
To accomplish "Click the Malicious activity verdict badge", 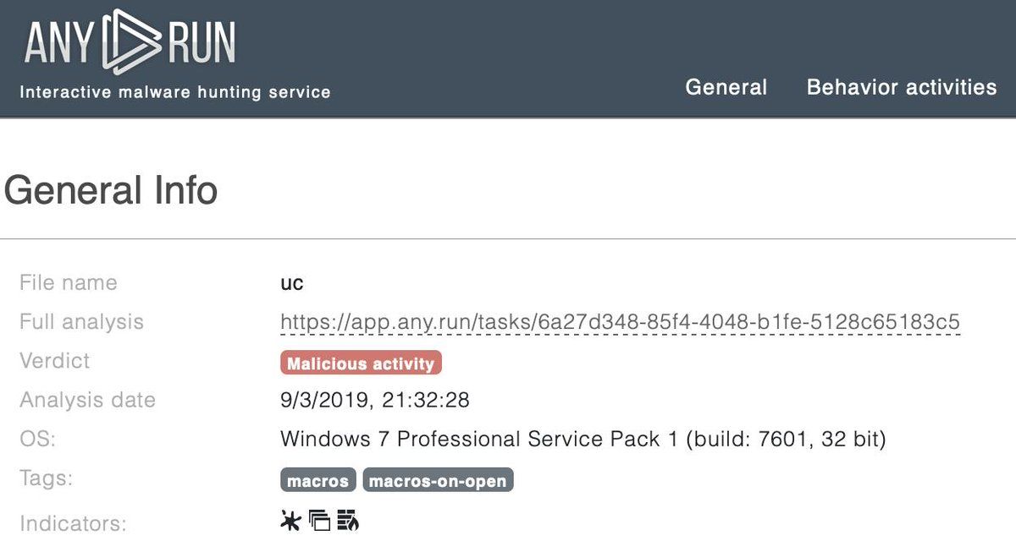I will [x=361, y=363].
